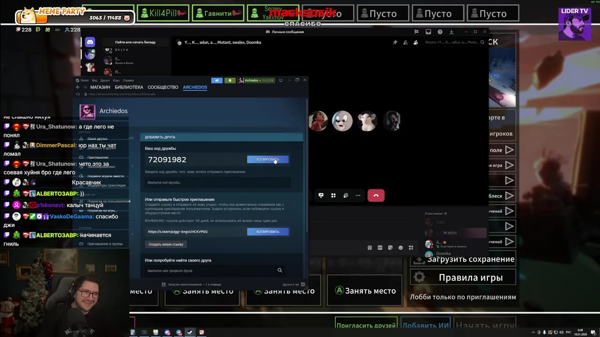The height and width of the screenshot is (337, 600).
Task: Click Найти или начать беседу search box
Action: pos(135,42)
